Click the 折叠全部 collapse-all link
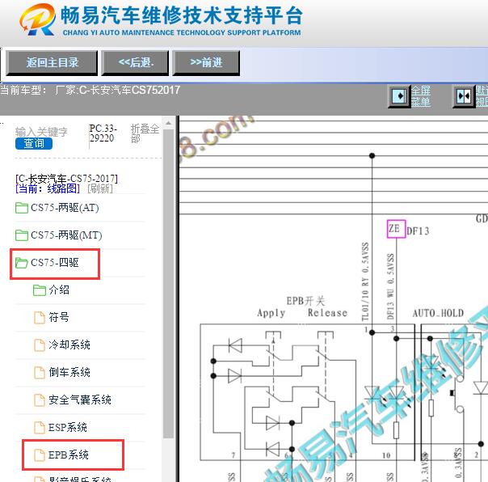Image resolution: width=488 pixels, height=482 pixels. coord(145,133)
